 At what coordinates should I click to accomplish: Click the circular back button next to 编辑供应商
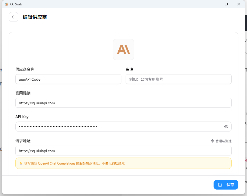(13, 17)
